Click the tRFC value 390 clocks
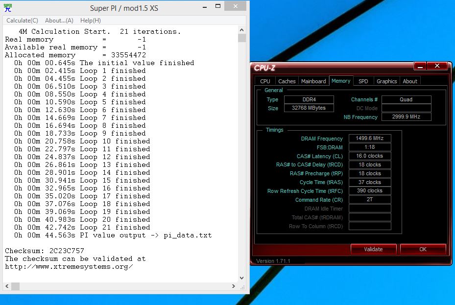 pos(370,190)
